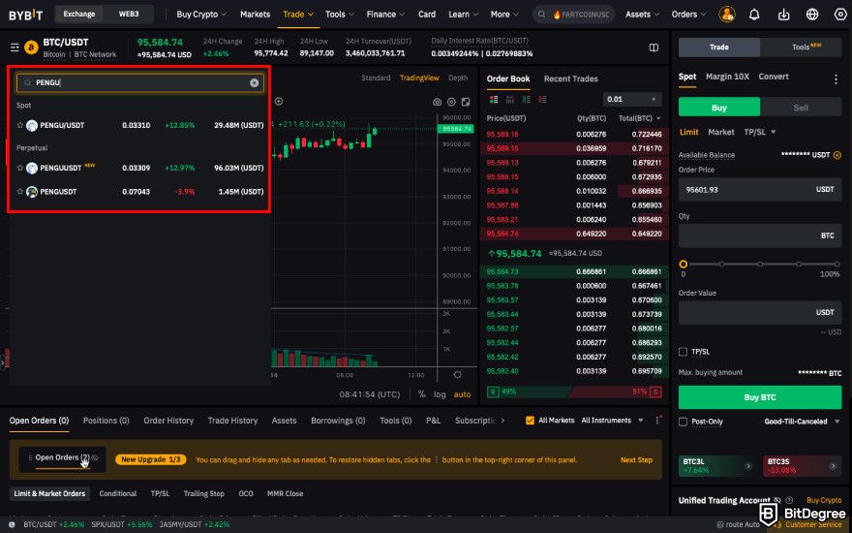Open the notifications bell

click(x=754, y=15)
